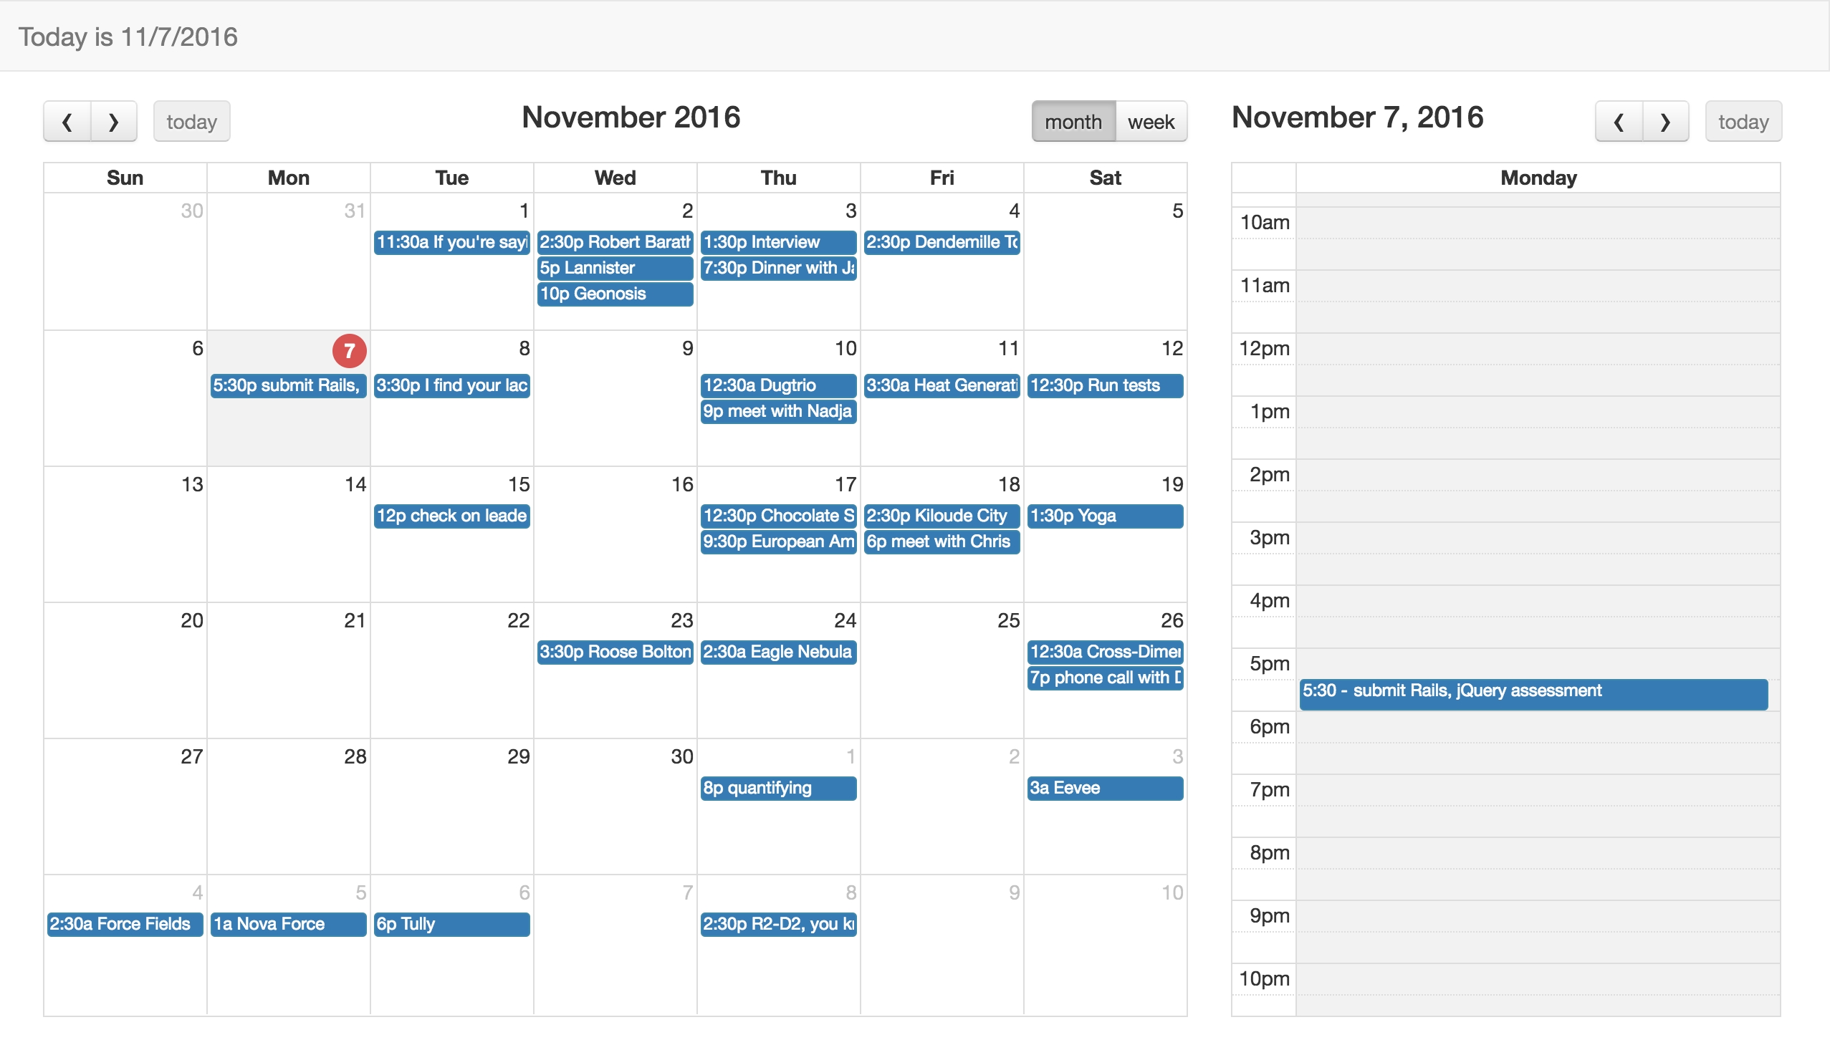Click the 8p quantifying event on November 30
This screenshot has width=1830, height=1040.
(775, 788)
